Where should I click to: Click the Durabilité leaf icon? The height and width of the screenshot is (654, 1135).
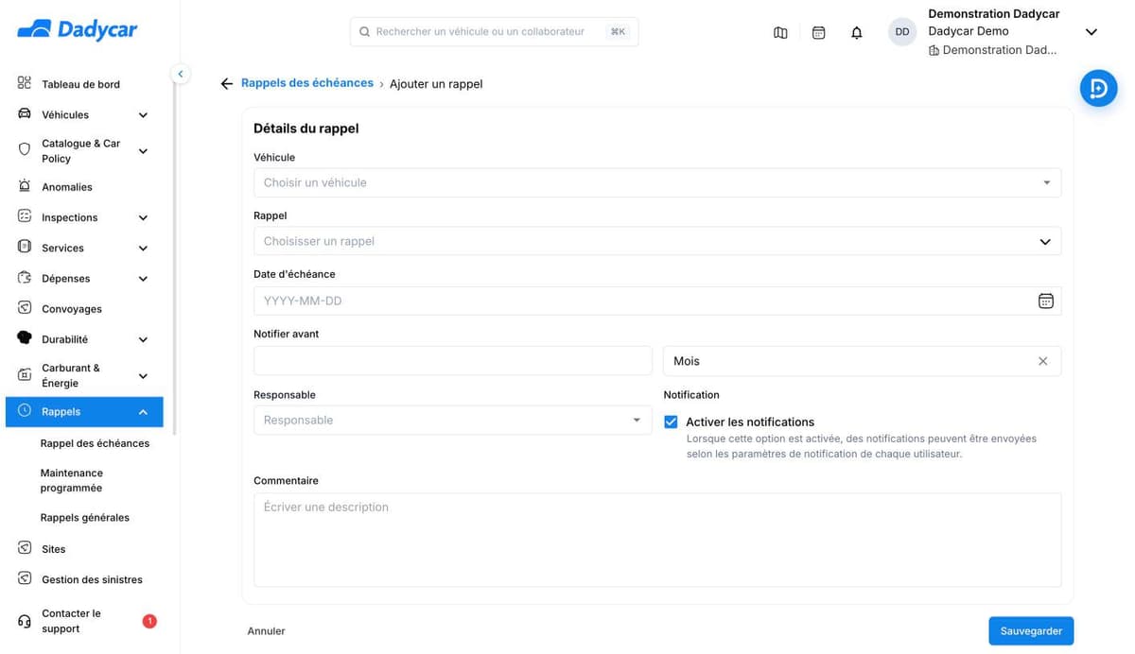(25, 338)
